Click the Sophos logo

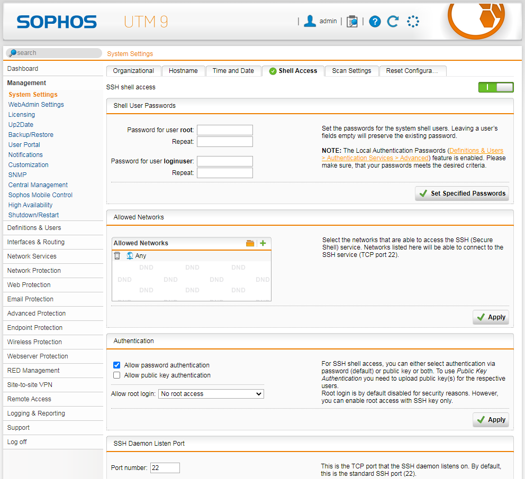[x=57, y=22]
